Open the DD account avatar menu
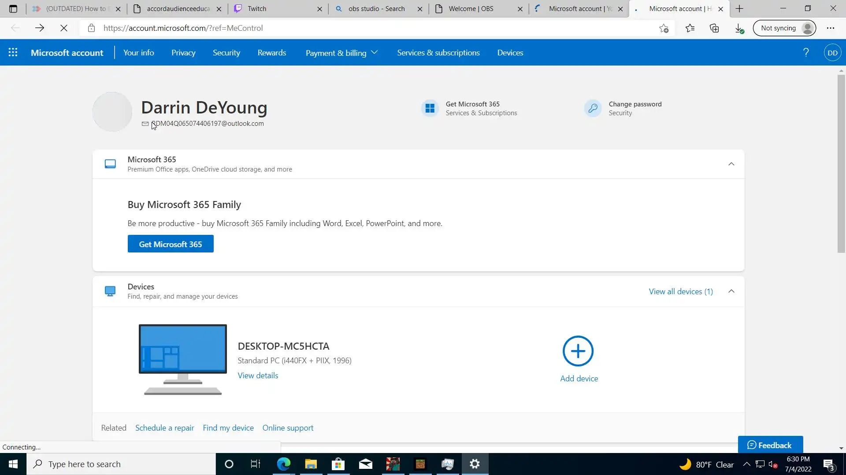Viewport: 846px width, 475px height. (x=832, y=53)
